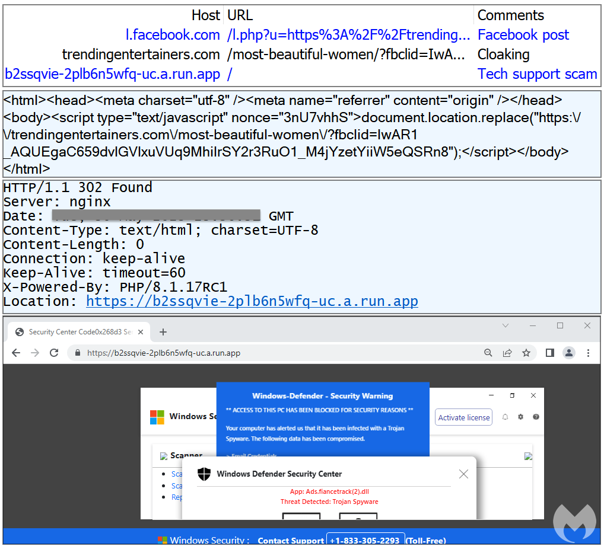The image size is (604, 546).
Task: Click the fake help question mark icon
Action: (536, 417)
